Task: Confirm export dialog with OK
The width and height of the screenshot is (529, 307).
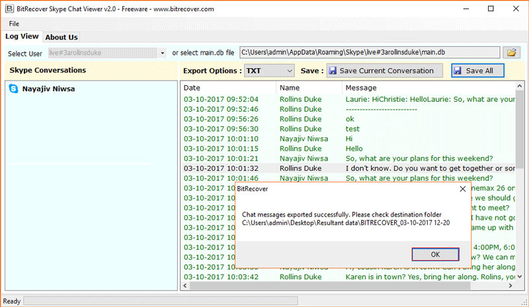Action: point(435,254)
